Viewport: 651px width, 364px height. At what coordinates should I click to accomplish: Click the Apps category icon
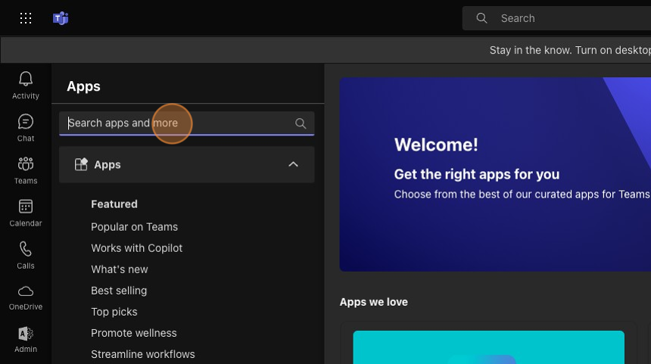click(x=81, y=164)
